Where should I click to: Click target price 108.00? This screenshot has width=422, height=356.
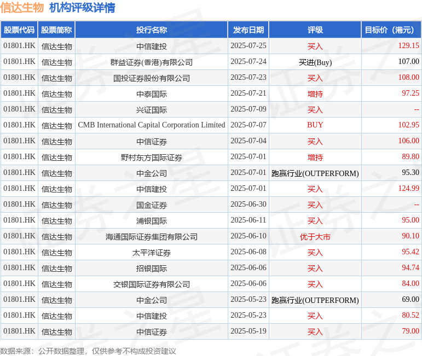pos(408,77)
